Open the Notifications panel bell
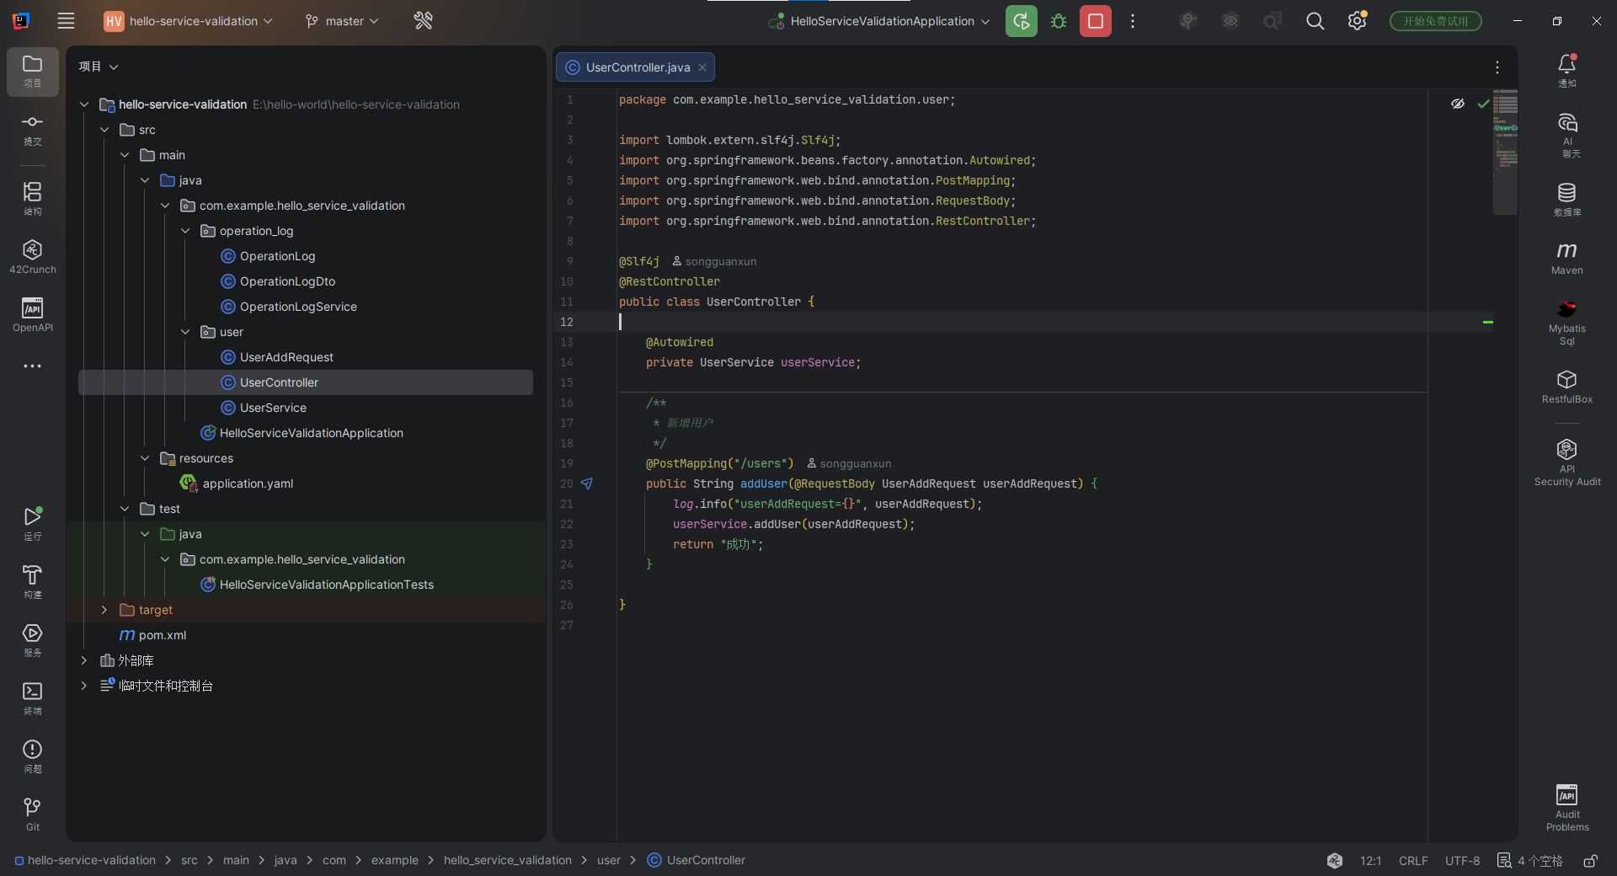This screenshot has height=876, width=1617. [1567, 71]
